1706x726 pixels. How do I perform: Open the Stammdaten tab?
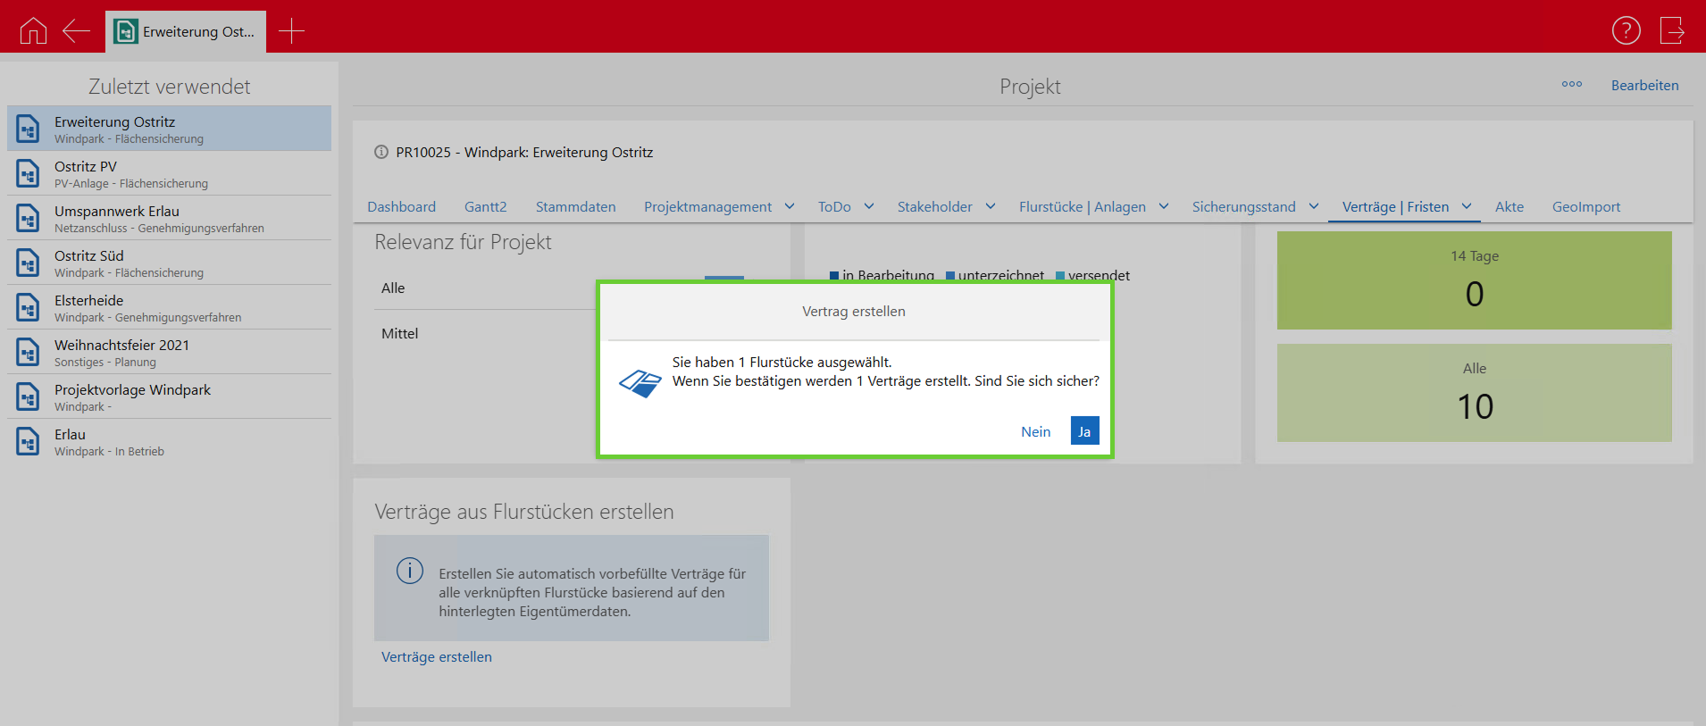coord(575,206)
